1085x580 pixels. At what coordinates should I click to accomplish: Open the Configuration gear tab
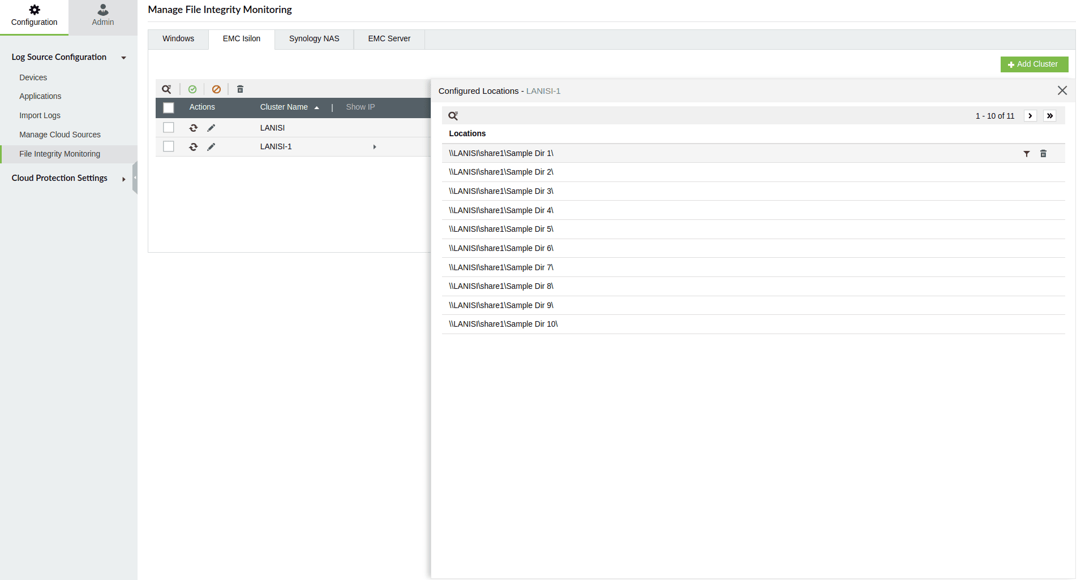pos(34,16)
